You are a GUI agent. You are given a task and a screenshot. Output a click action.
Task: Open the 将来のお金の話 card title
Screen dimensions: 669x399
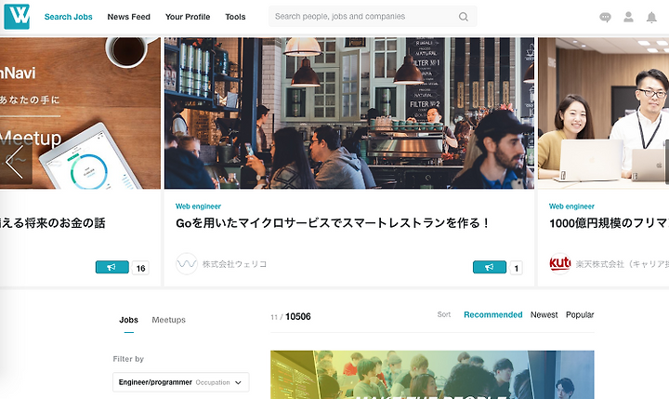52,223
